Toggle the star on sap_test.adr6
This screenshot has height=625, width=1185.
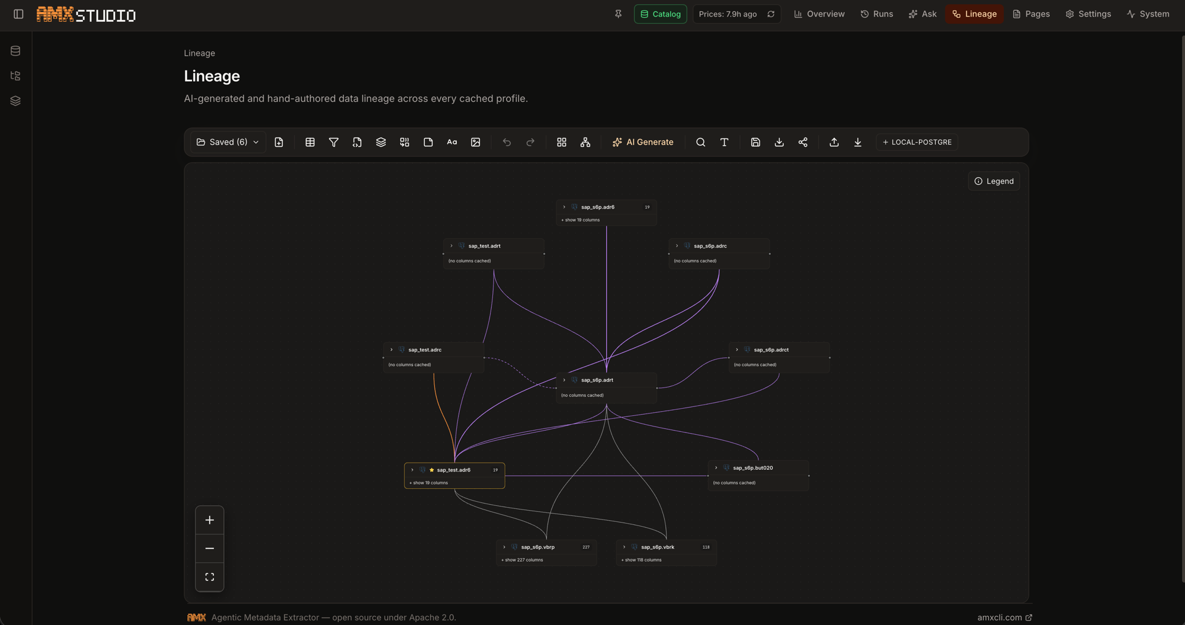point(432,470)
